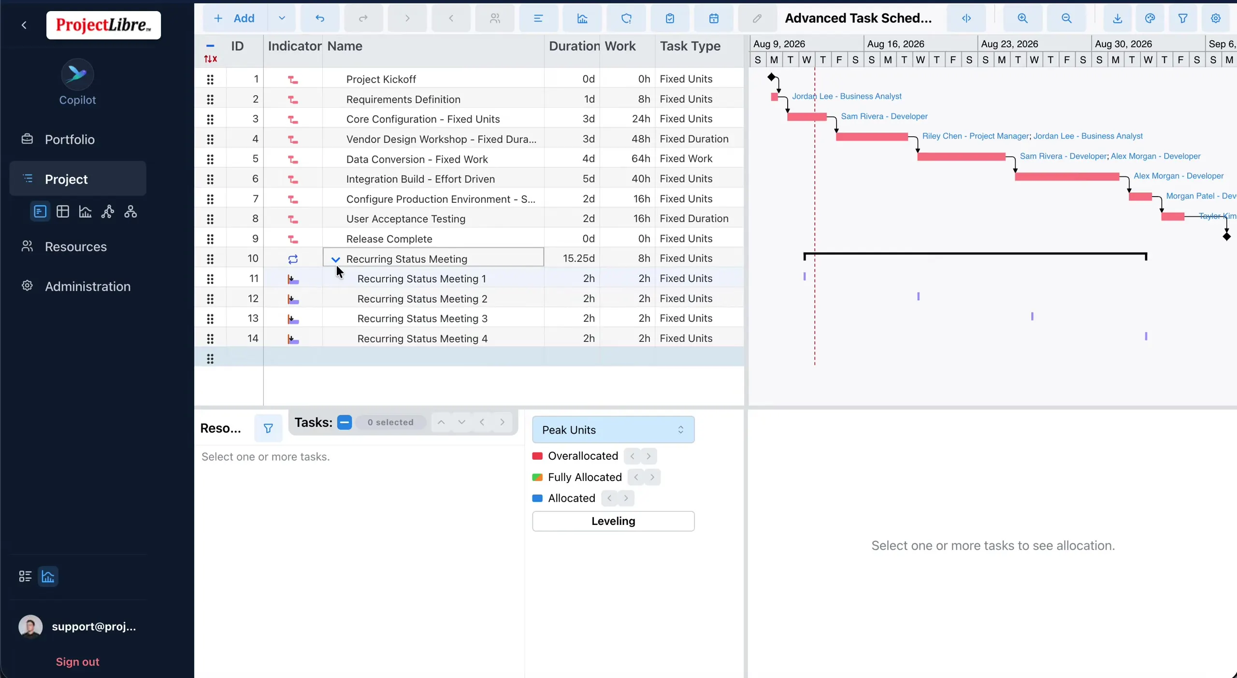
Task: Click the clipboard check toolbar icon
Action: pos(670,18)
